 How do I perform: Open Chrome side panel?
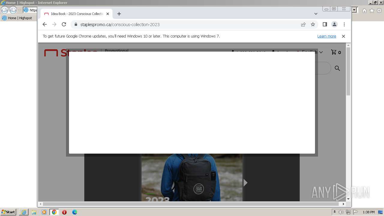325,24
